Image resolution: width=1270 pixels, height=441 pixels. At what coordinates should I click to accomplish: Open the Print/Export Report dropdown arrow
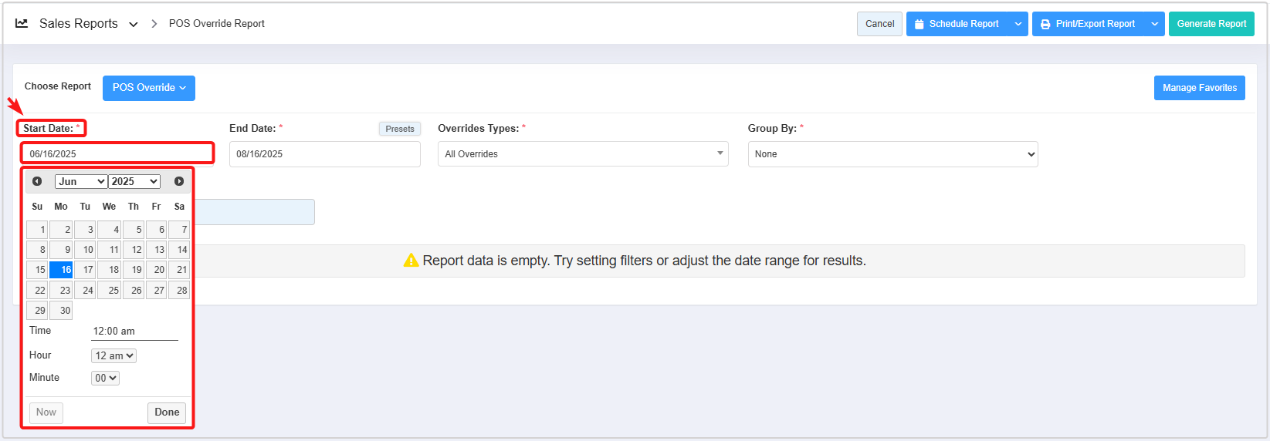tap(1155, 24)
